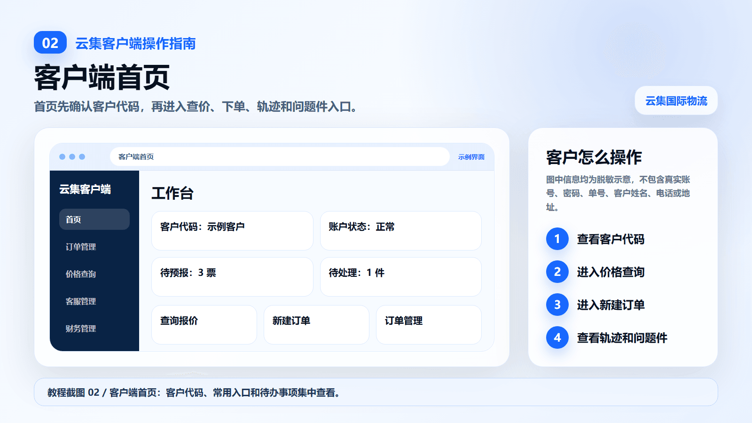Click the 云集客户端操作指南 title text
This screenshot has height=423, width=752.
click(135, 43)
